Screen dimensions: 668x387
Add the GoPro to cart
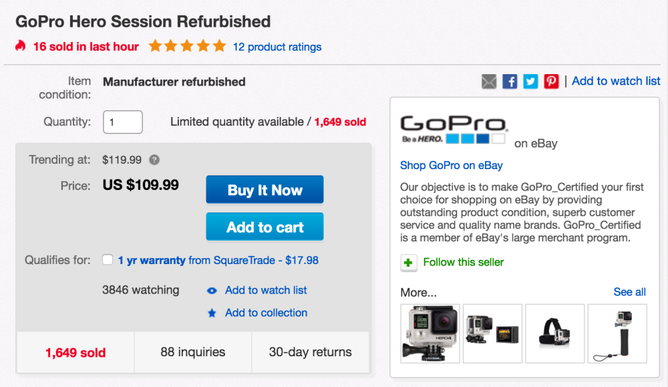pos(265,227)
